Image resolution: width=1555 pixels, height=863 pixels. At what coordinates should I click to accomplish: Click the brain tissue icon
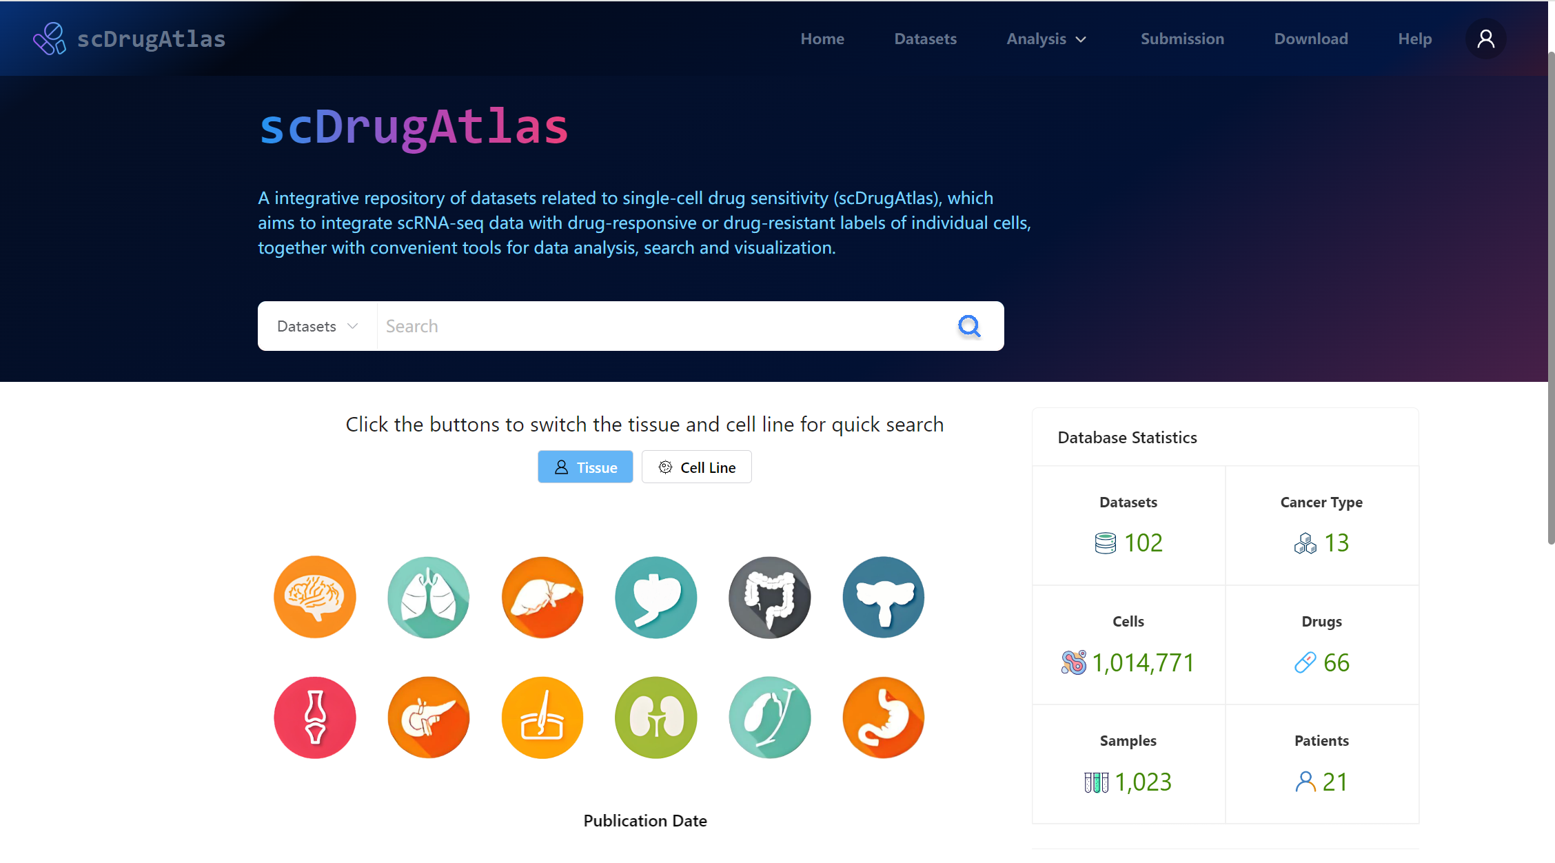click(x=315, y=597)
